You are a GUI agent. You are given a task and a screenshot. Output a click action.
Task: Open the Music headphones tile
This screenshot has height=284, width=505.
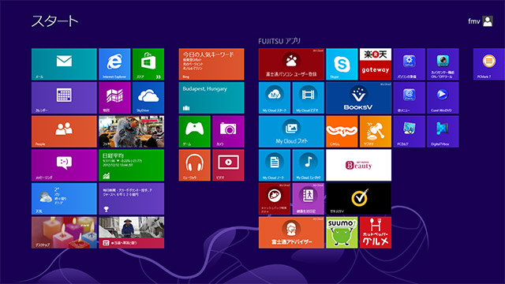tap(195, 165)
